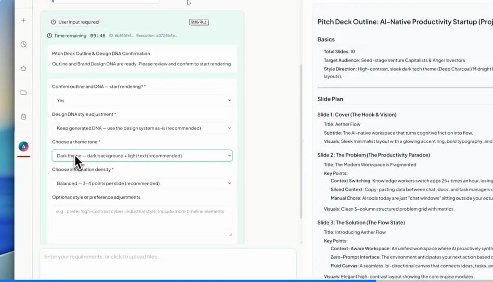Image resolution: width=493 pixels, height=282 pixels.
Task: Click the Siloed Context key point
Action: tap(412, 190)
